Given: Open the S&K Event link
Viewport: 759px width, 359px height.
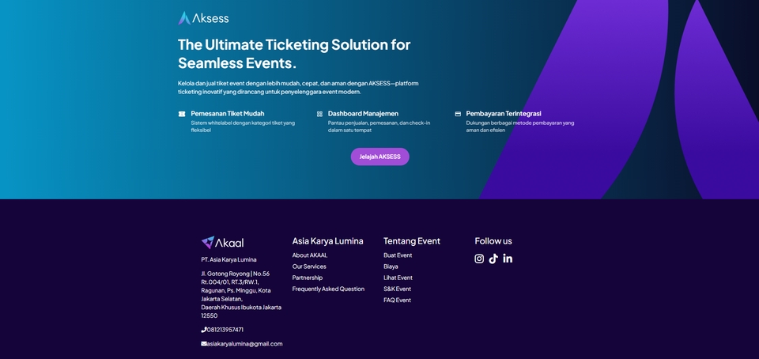Looking at the screenshot, I should click(x=398, y=289).
